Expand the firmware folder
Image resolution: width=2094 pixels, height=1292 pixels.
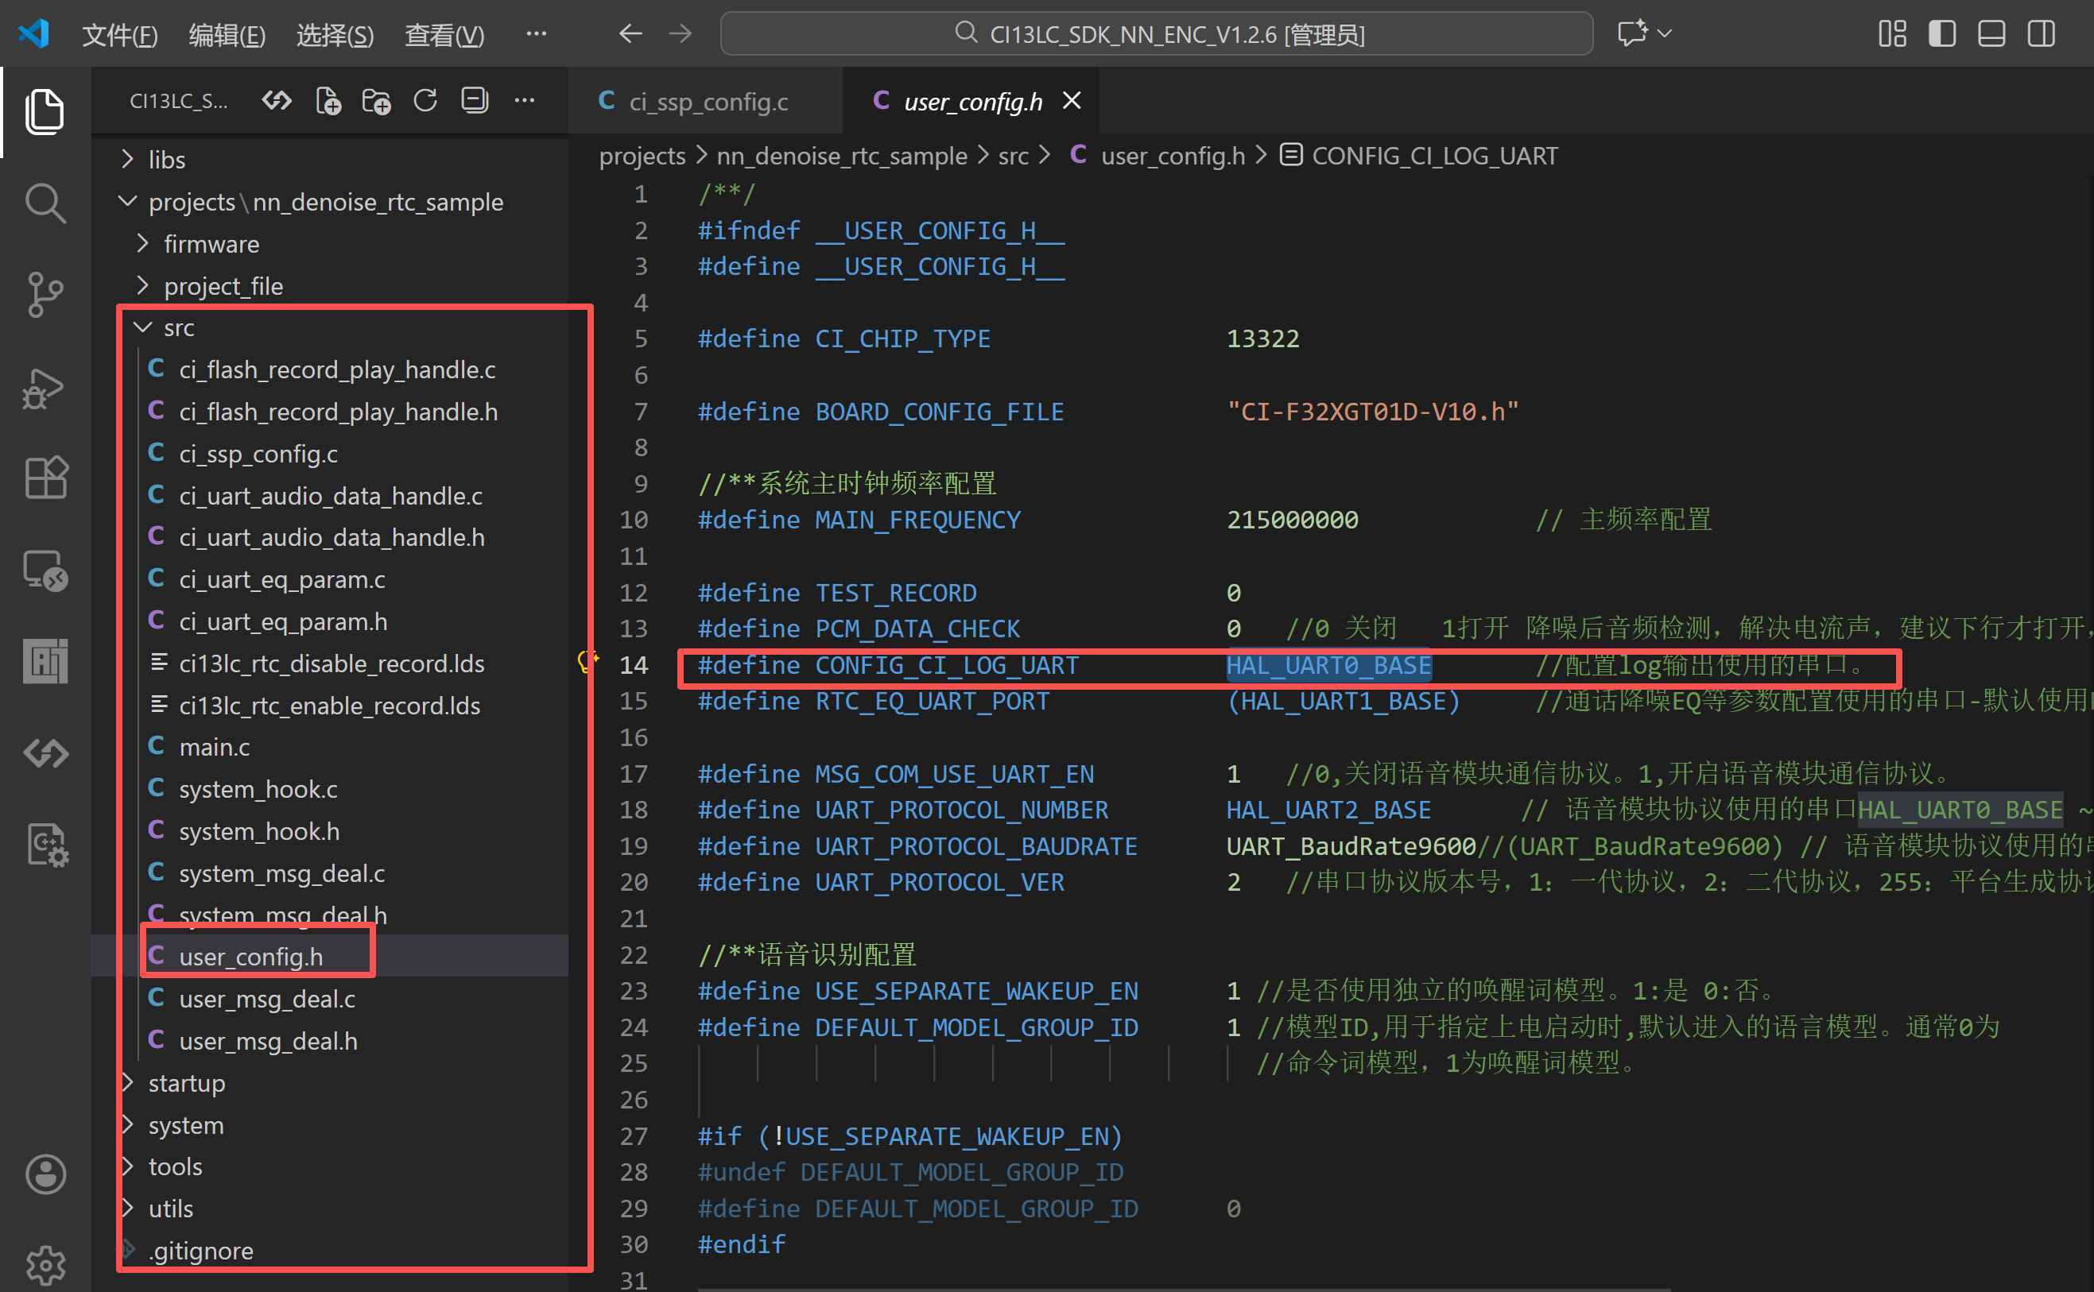coord(210,245)
